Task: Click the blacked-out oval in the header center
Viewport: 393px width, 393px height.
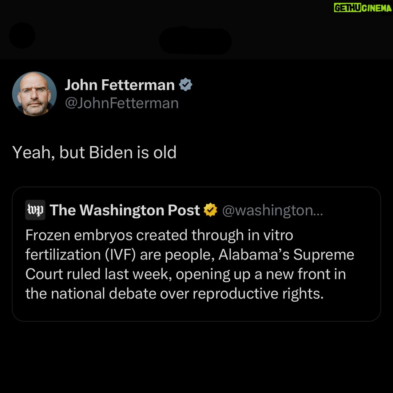Action: pos(195,40)
